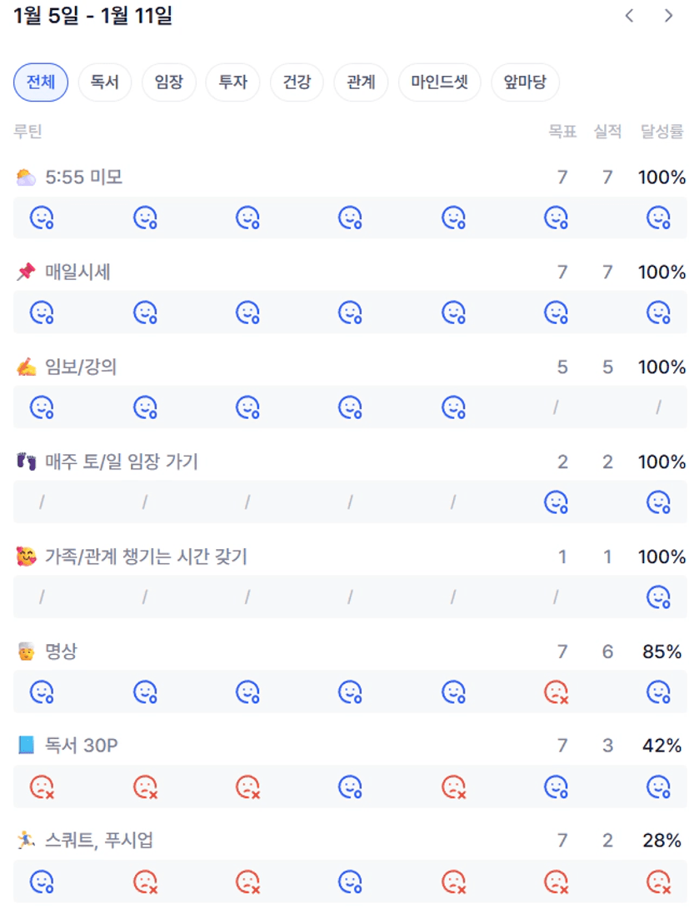Image resolution: width=689 pixels, height=914 pixels.
Task: Mark the last day of 스쿼트, 푸시업 as done
Action: click(659, 882)
